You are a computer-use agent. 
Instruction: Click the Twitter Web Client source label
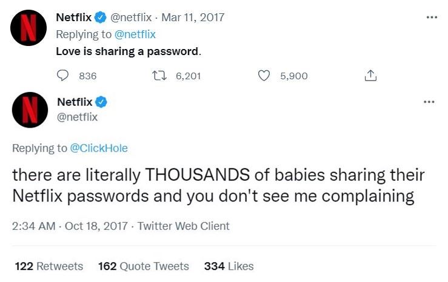click(x=184, y=226)
